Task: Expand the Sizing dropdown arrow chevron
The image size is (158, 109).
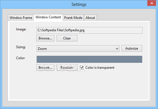Action: pyautogui.click(x=117, y=49)
